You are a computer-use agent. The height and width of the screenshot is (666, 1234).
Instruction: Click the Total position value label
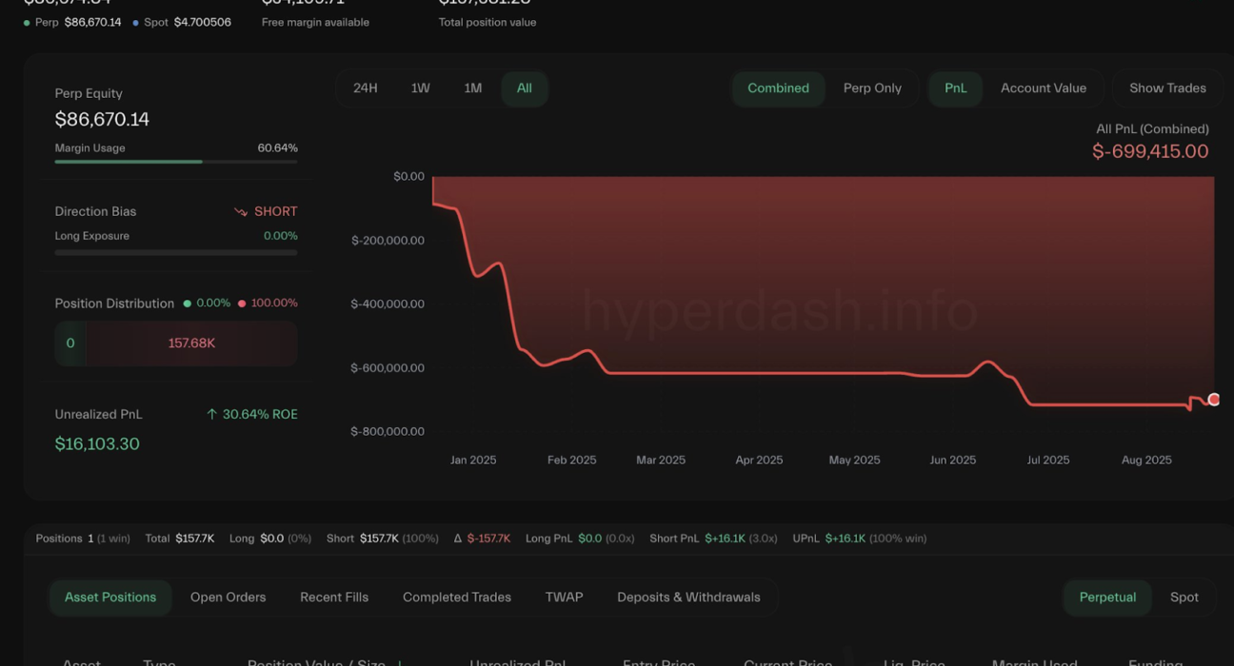(x=488, y=23)
